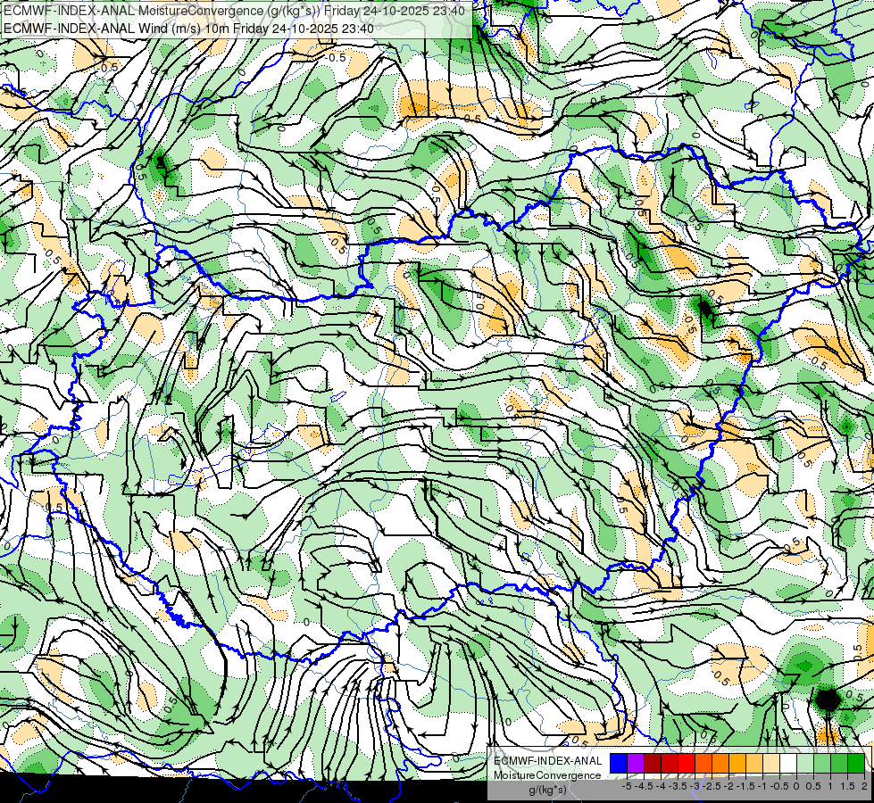874x803 pixels.
Task: Click the 0 tick label under the legend swatches
Action: (796, 786)
